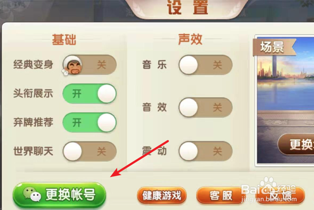Turn on the 震动 vibration switch
The width and height of the screenshot is (314, 210).
point(205,151)
